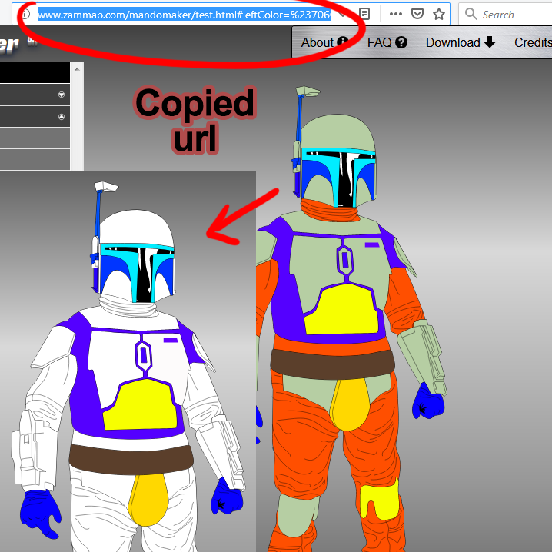Bookmark this page with the star icon
This screenshot has width=552, height=552.
click(x=439, y=14)
